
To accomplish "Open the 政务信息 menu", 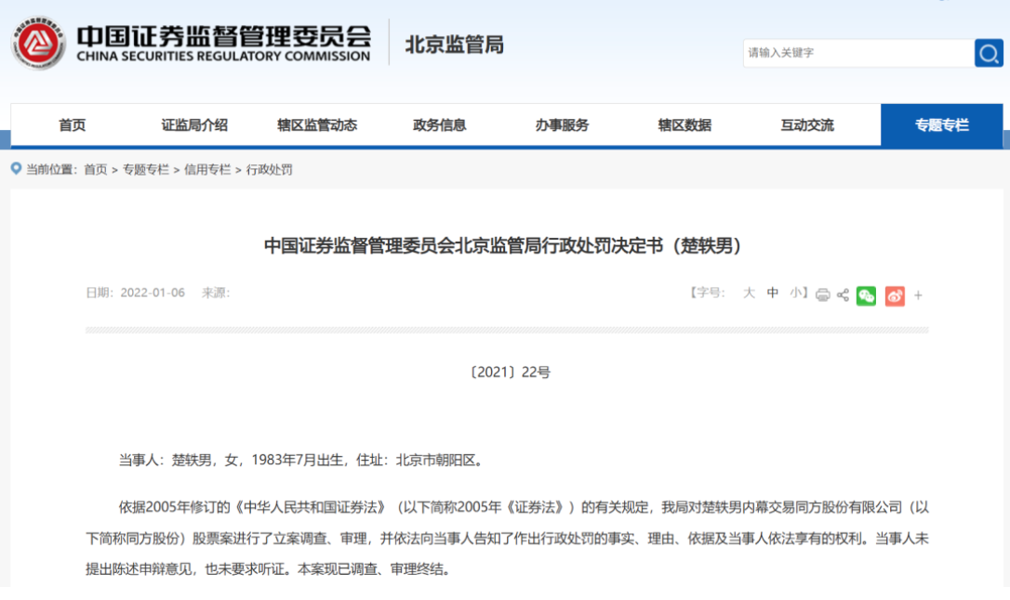I will (439, 125).
